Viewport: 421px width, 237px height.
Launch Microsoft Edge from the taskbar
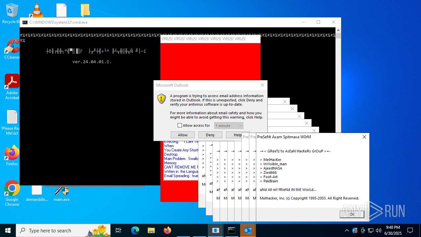[135, 230]
